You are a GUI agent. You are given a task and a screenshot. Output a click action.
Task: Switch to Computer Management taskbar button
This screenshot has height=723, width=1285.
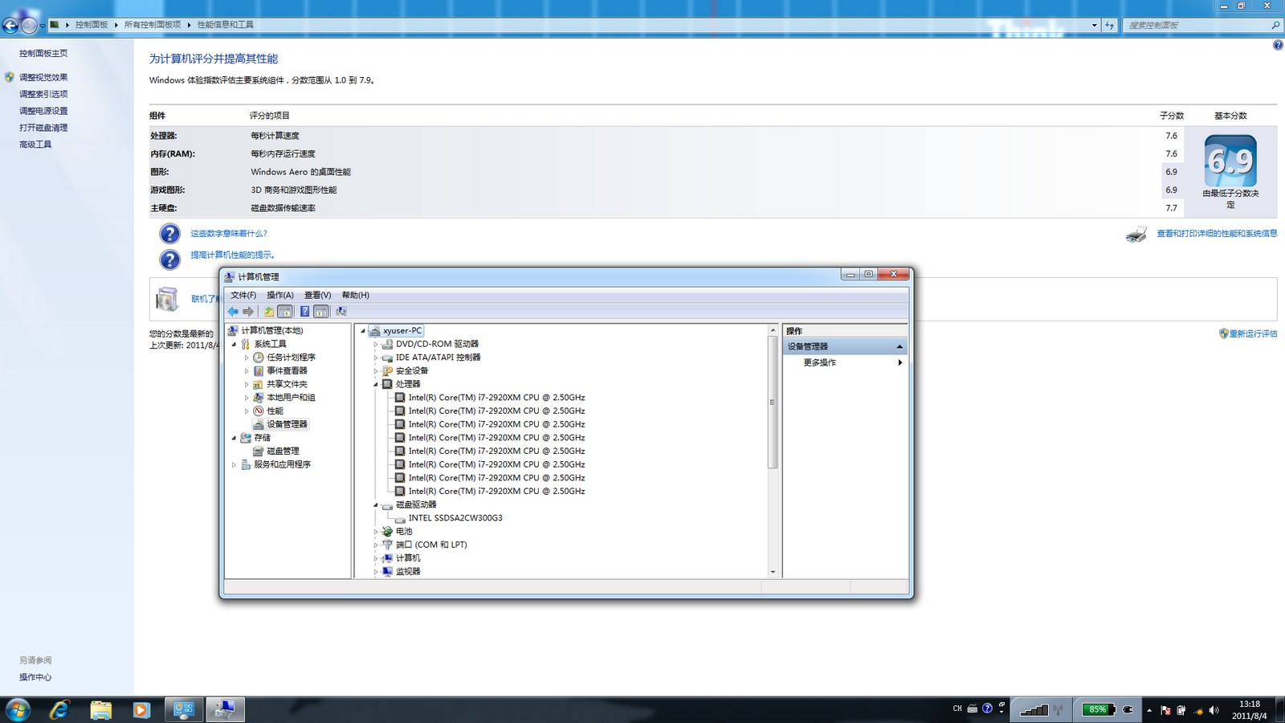[x=225, y=709]
